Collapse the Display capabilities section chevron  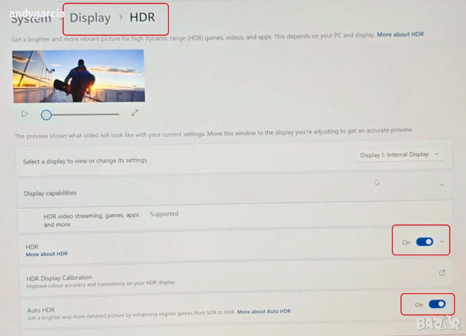point(442,185)
